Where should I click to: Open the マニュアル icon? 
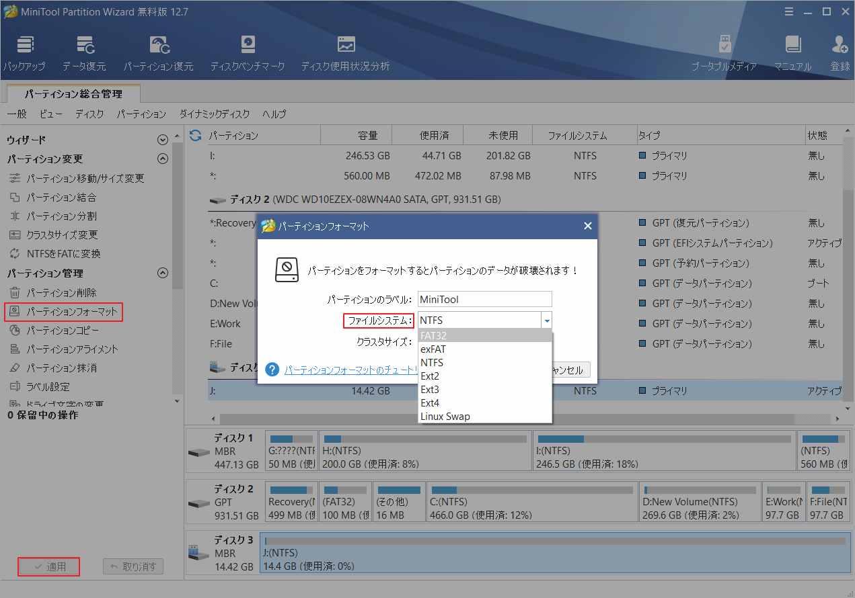[793, 52]
